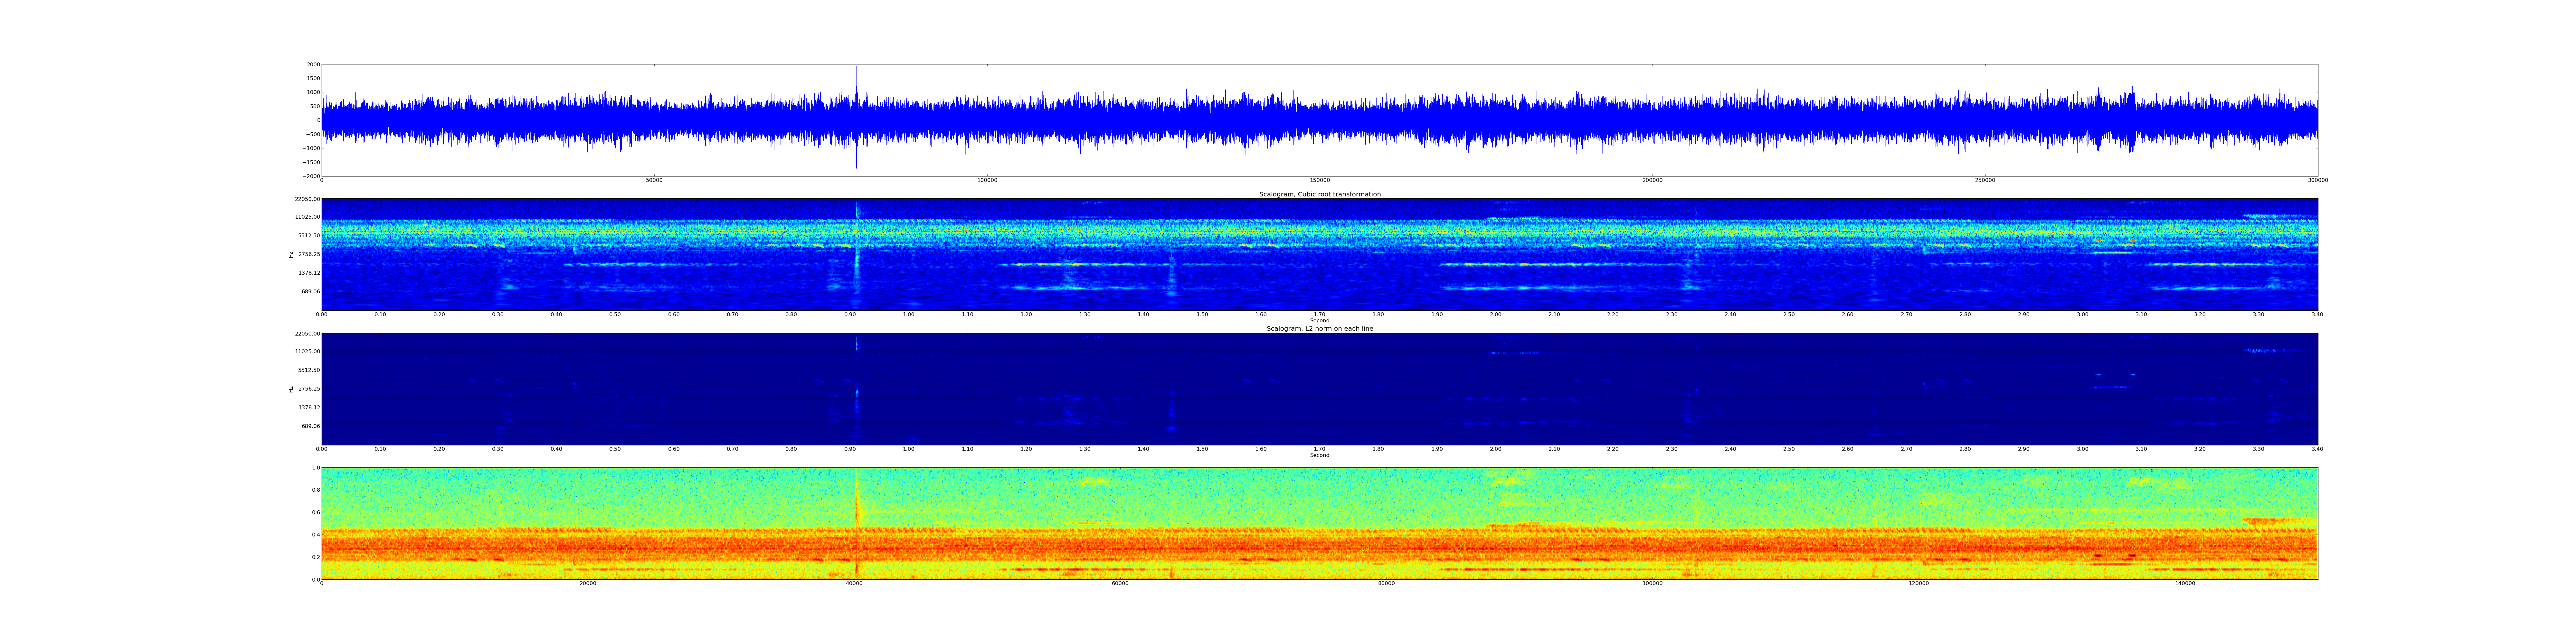Screen dimensions: 2576x644
Task: Click the 2.50 second tick under the cubic root scalogram
Action: pyautogui.click(x=1789, y=314)
